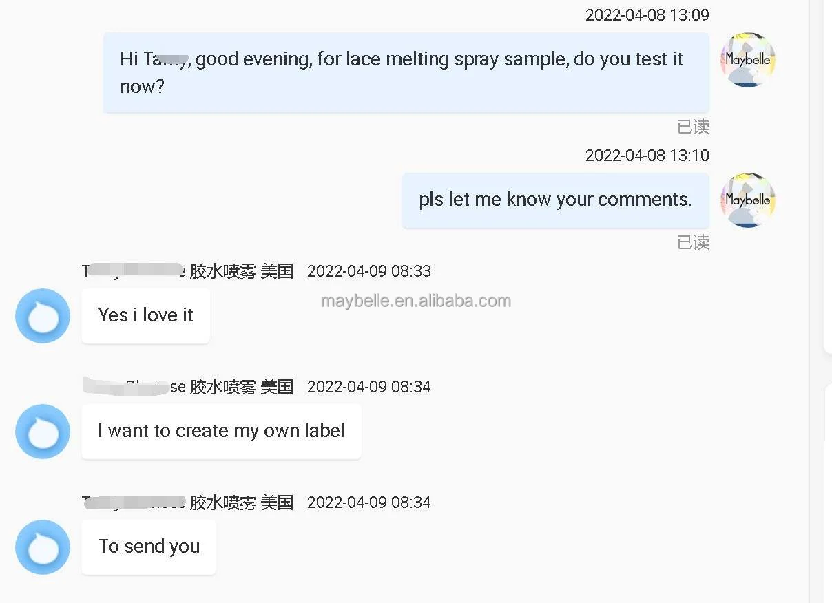The image size is (832, 603).
Task: Click Maybelle's avatar beside the comments message
Action: (x=747, y=200)
